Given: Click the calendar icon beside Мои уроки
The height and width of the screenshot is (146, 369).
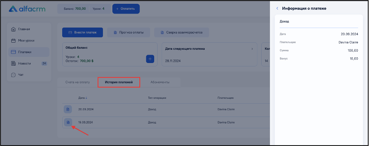Looking at the screenshot, I should pyautogui.click(x=13, y=40).
